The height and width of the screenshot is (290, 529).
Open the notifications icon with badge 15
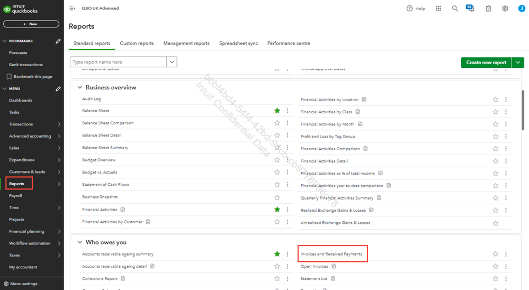pyautogui.click(x=470, y=8)
